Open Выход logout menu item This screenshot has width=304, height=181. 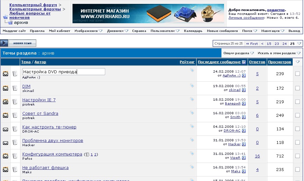pyautogui.click(x=294, y=31)
